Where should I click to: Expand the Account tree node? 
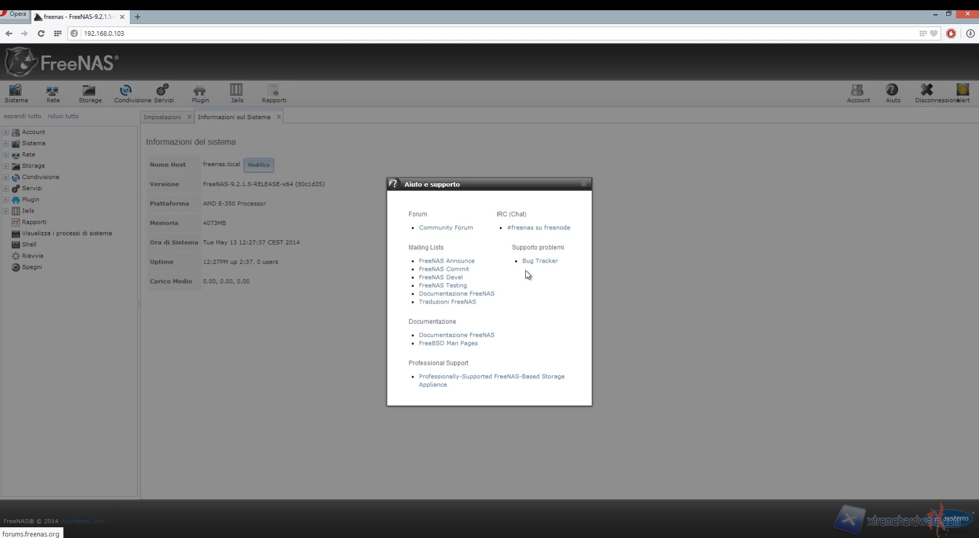click(6, 132)
